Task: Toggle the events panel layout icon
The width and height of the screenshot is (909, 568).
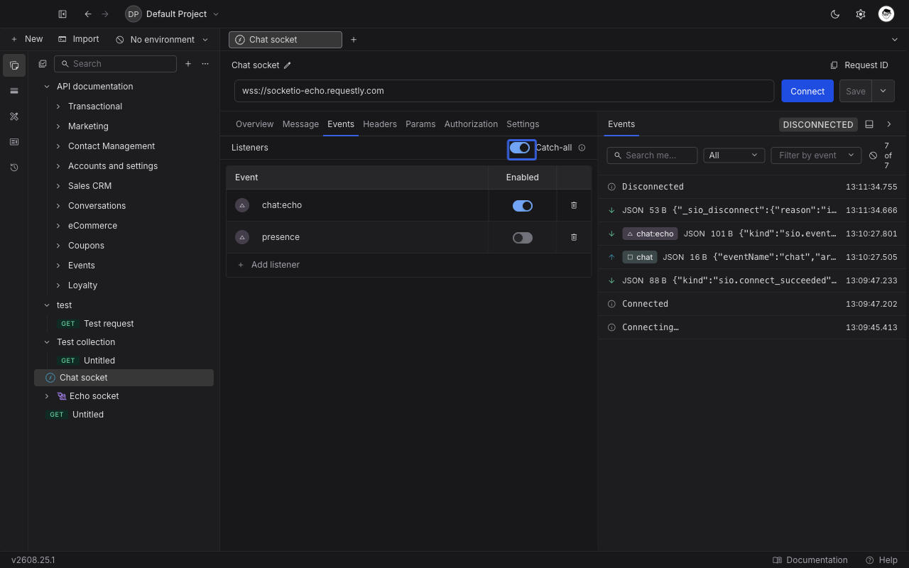Action: (x=869, y=124)
